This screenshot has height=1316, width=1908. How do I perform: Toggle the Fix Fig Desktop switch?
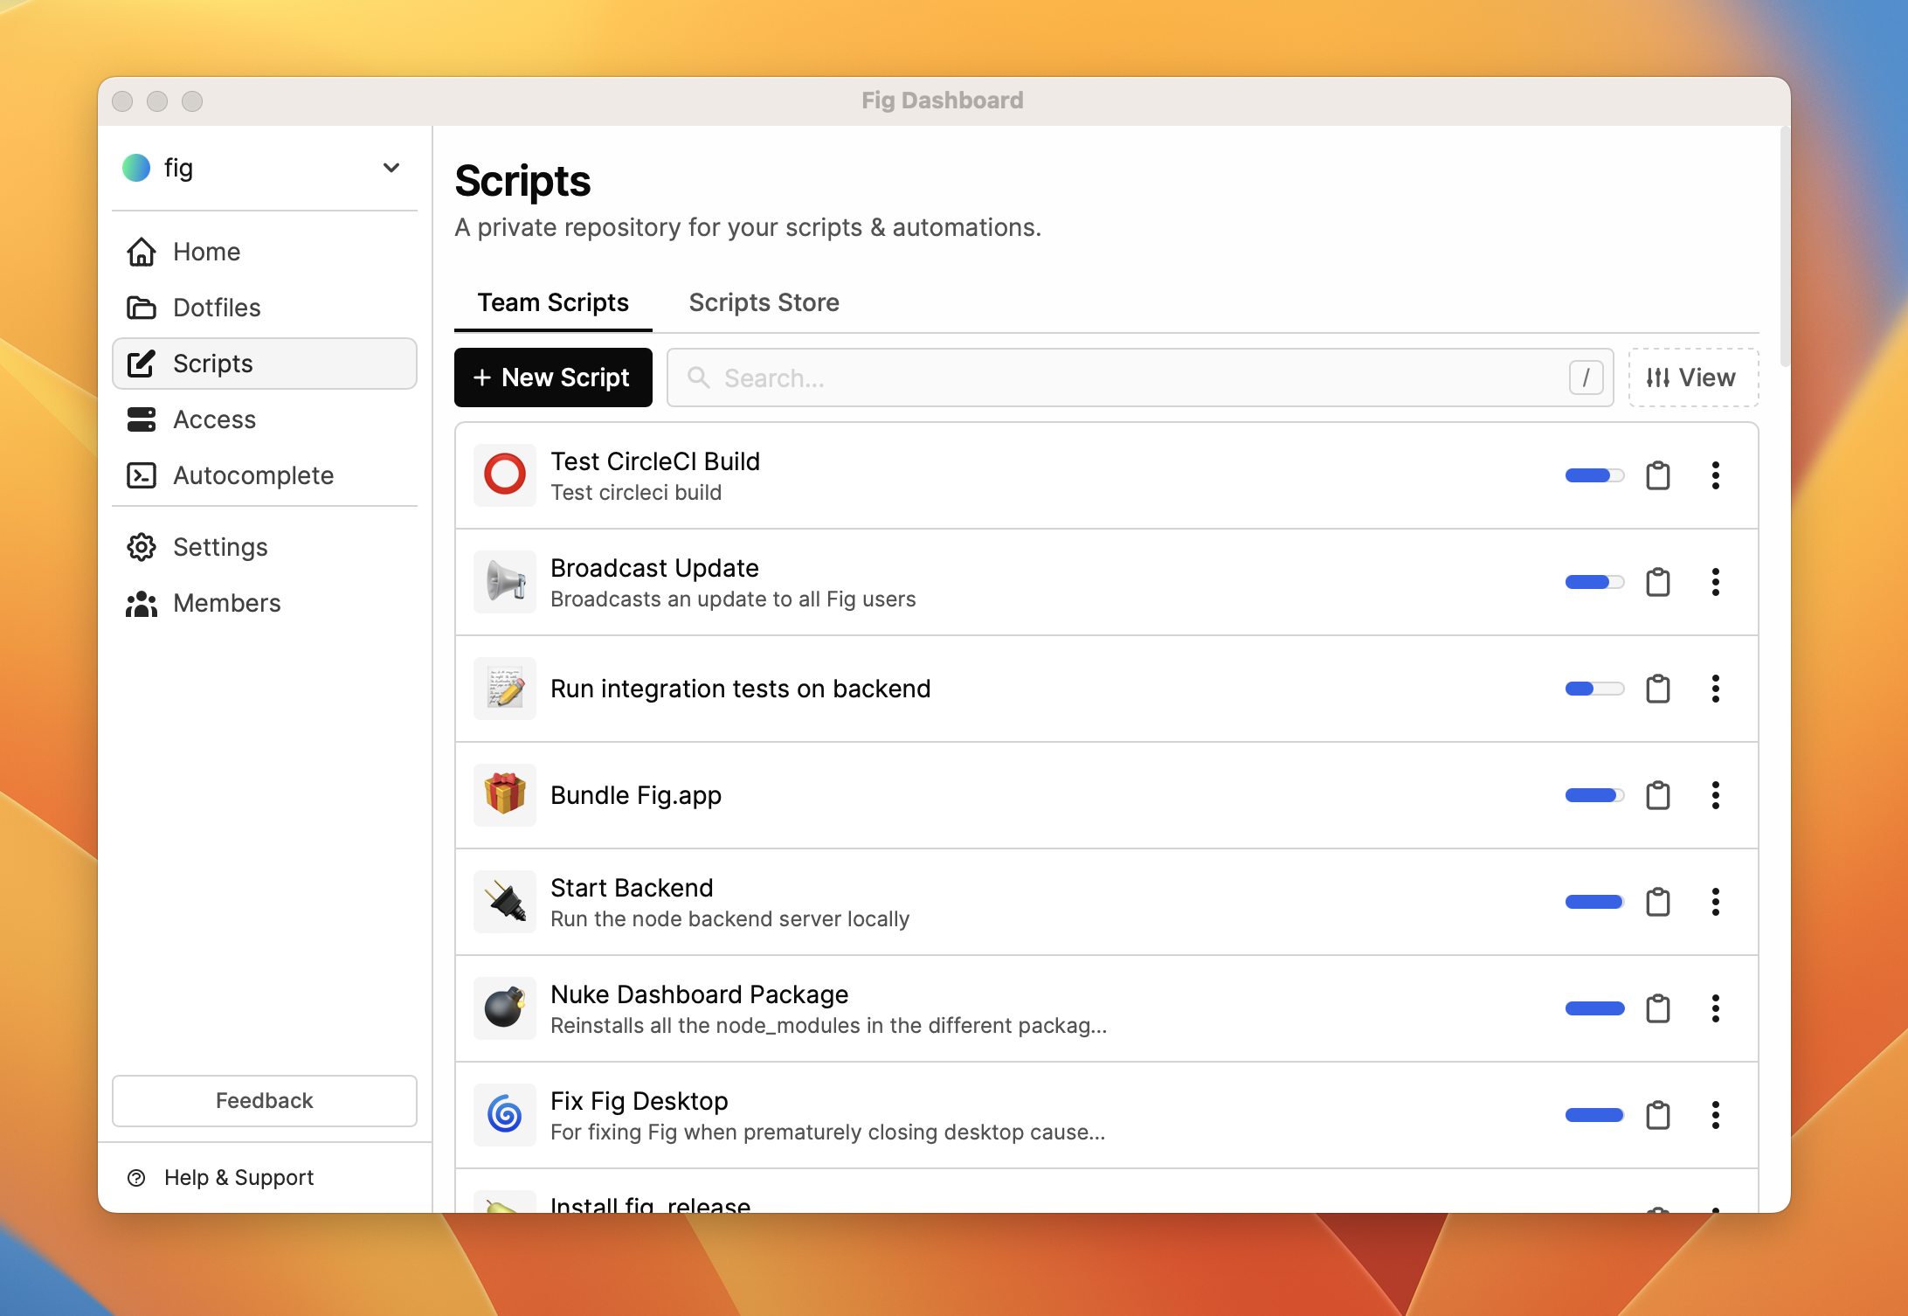pyautogui.click(x=1594, y=1115)
